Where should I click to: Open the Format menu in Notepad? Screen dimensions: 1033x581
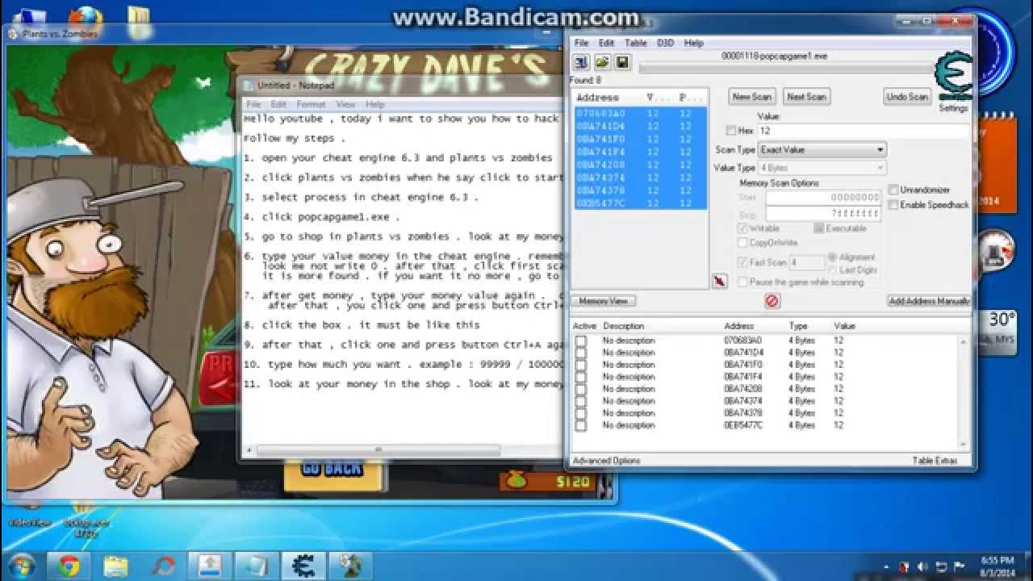[311, 104]
